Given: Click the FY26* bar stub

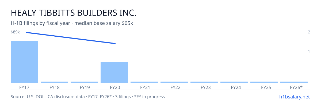Looking at the screenshot, I should click(x=294, y=82).
